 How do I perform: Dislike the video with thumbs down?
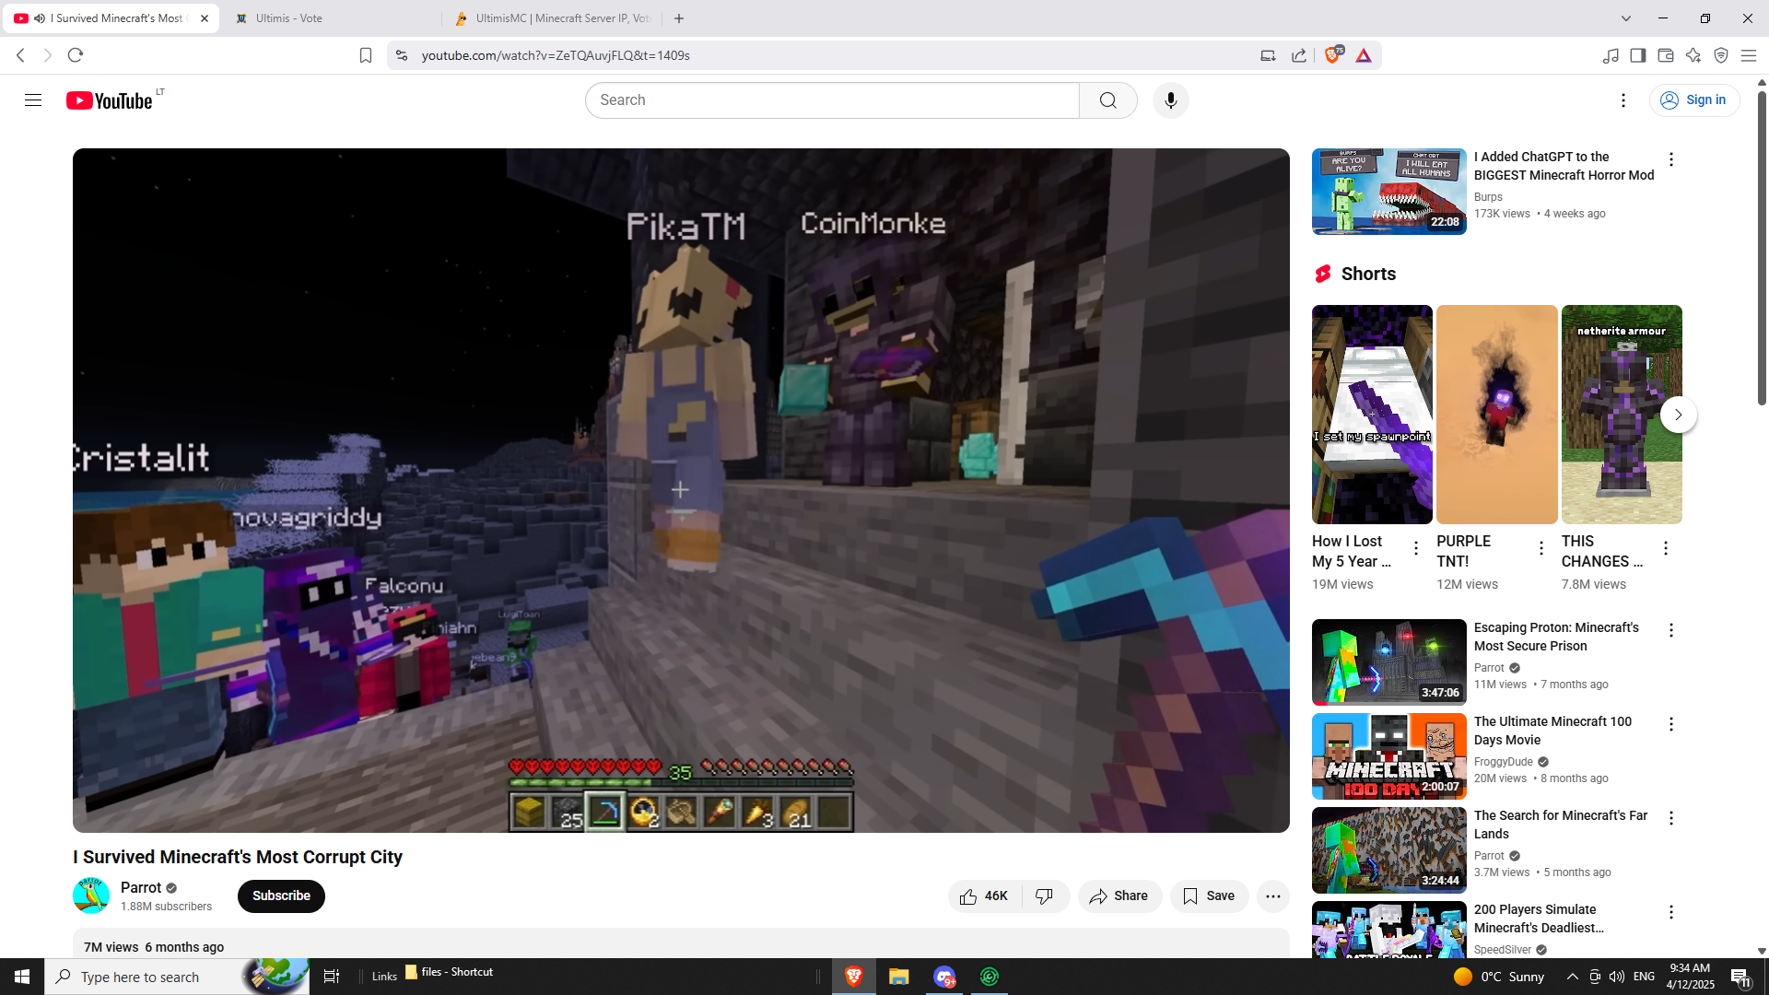(1045, 896)
